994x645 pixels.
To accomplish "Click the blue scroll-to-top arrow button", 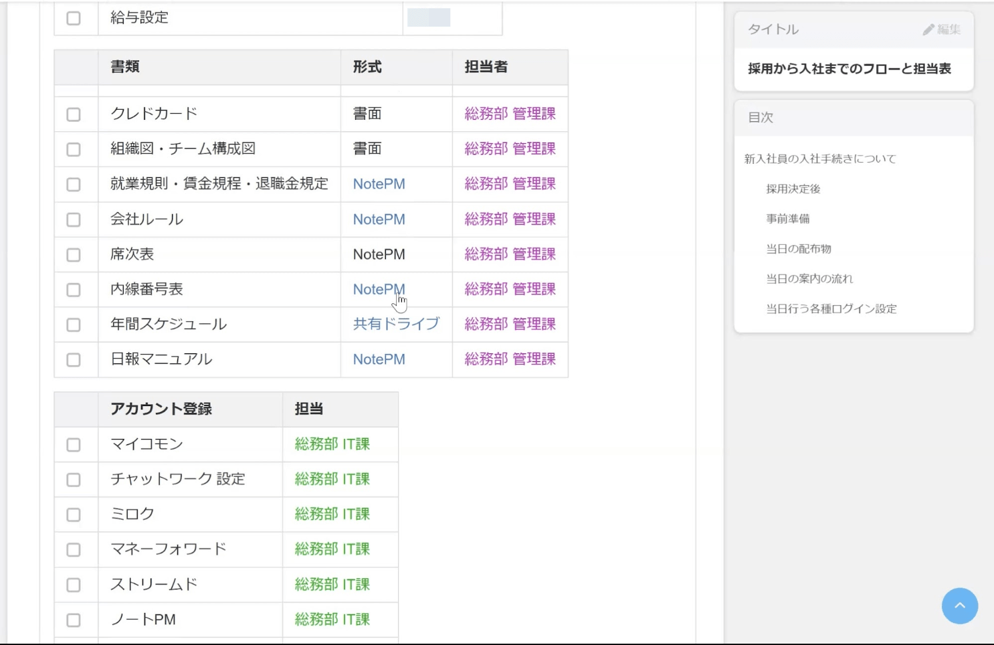I will coord(959,606).
